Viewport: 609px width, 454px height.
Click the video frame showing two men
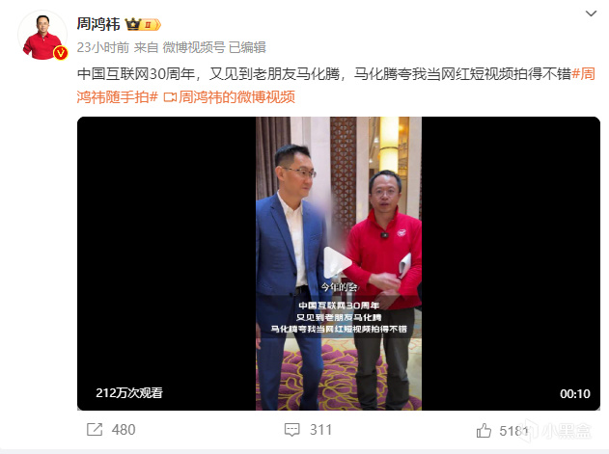click(339, 263)
